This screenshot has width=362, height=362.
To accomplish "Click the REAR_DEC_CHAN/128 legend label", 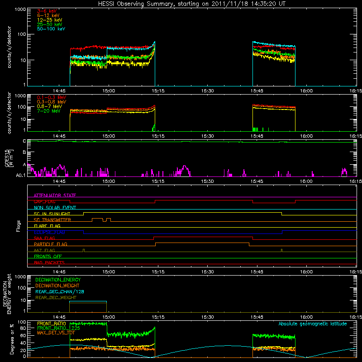I will coord(60,291).
